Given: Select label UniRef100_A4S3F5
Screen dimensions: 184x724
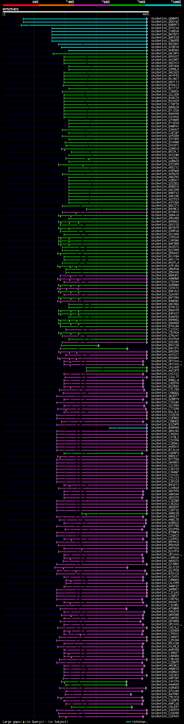Looking at the screenshot, I should (165, 371).
